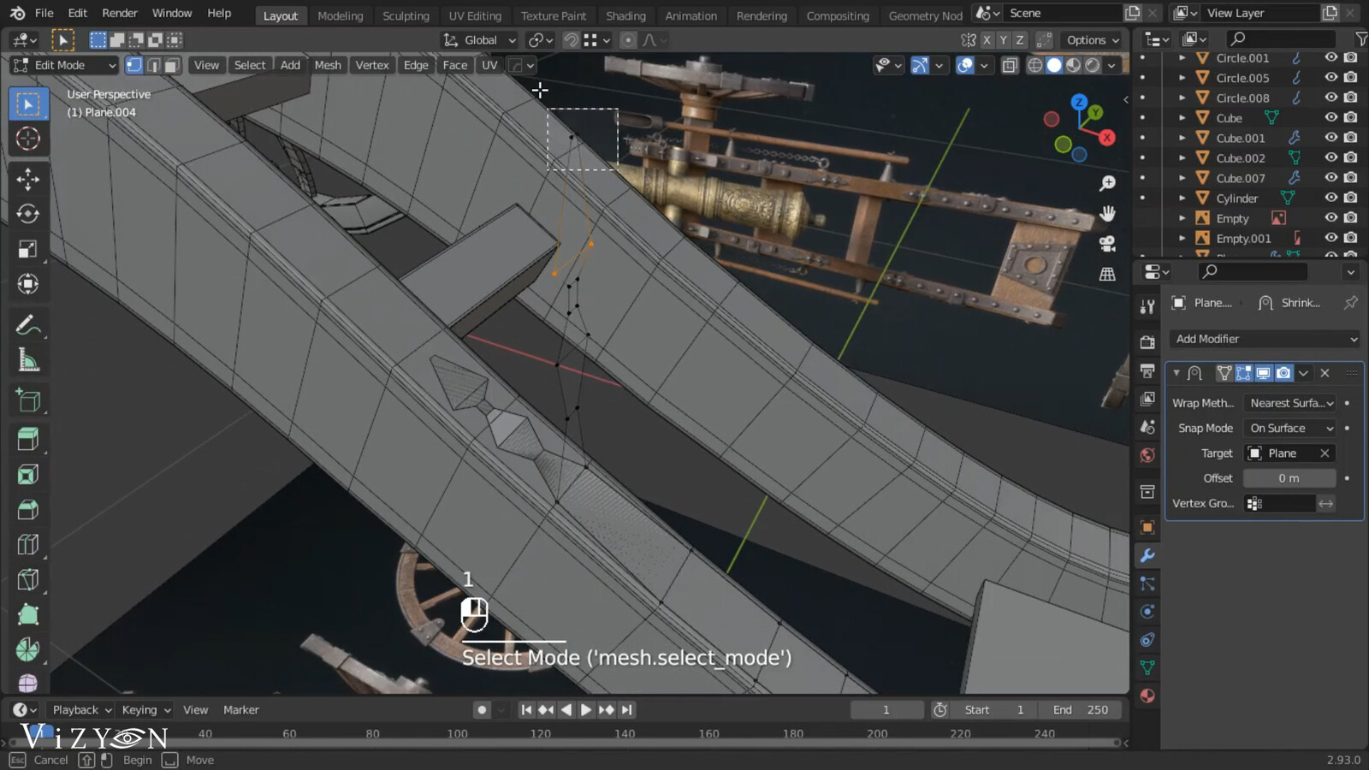Select the Measure tool
This screenshot has width=1369, height=770.
(x=28, y=360)
